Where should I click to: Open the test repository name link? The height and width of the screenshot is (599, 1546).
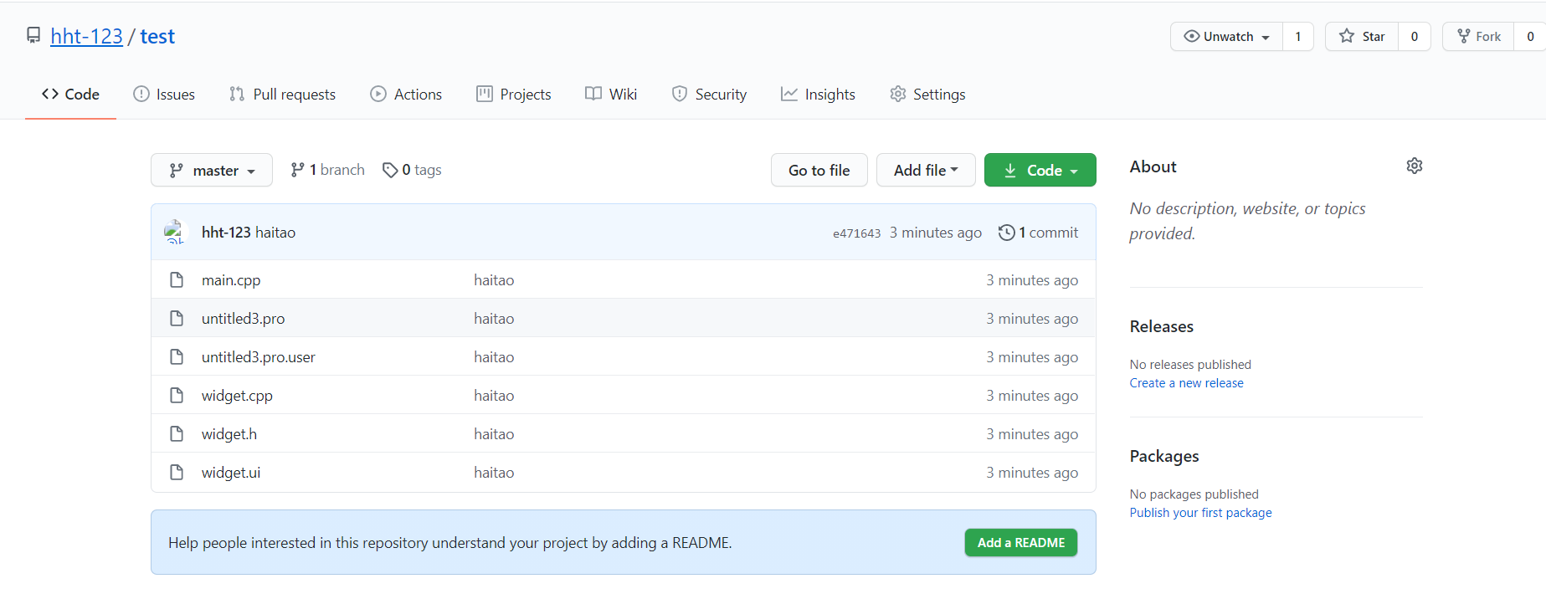[157, 36]
